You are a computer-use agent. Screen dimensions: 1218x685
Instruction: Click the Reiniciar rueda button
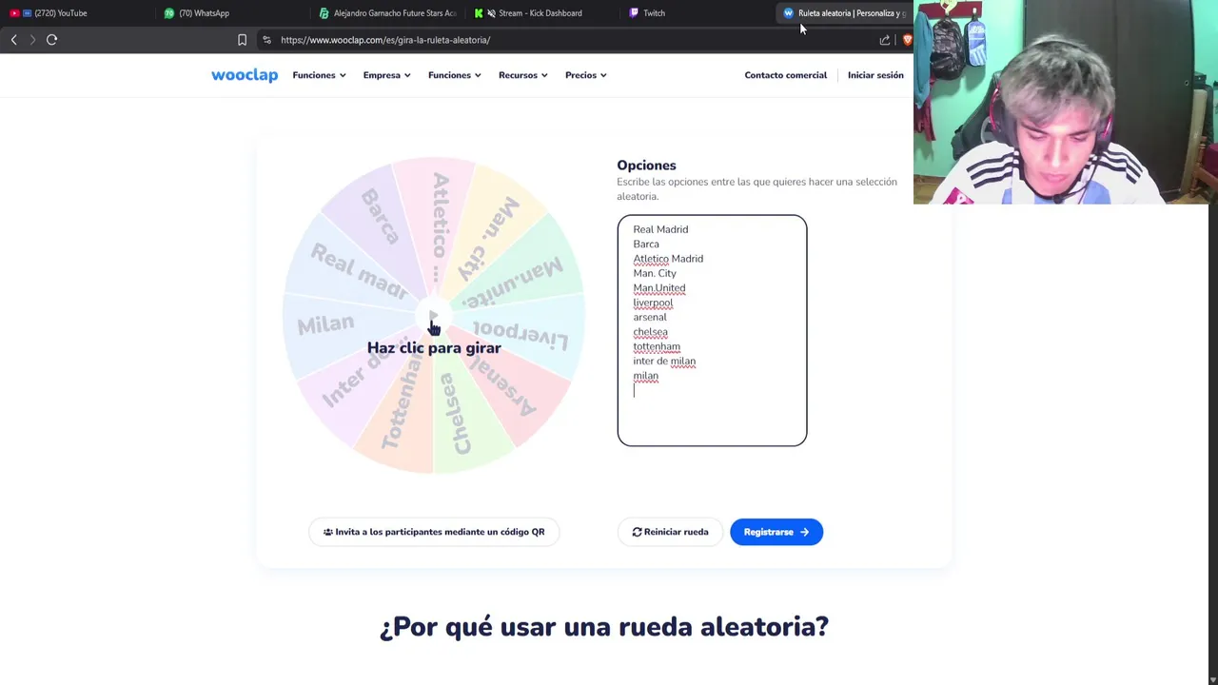pyautogui.click(x=670, y=532)
